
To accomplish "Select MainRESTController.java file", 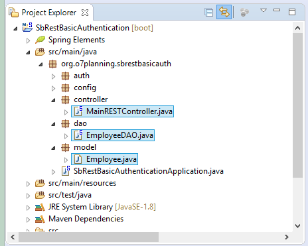I will pyautogui.click(x=122, y=111).
